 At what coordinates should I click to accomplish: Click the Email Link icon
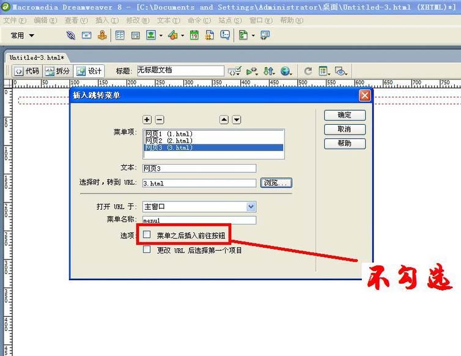pyautogui.click(x=86, y=35)
